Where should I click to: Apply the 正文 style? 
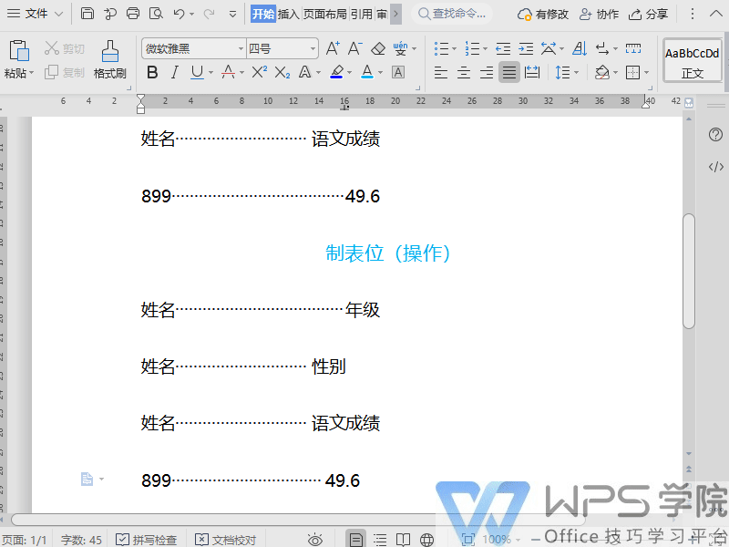pyautogui.click(x=693, y=61)
